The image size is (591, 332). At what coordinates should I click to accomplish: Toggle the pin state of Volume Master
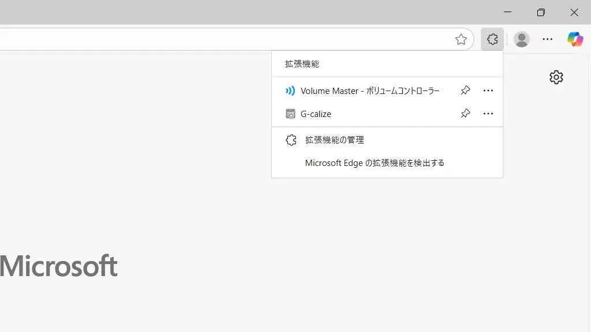[x=465, y=90]
